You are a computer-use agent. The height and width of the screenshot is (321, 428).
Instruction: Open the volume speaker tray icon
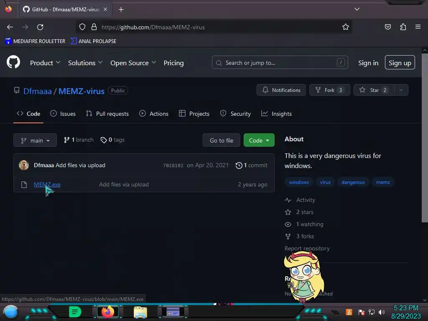382,312
